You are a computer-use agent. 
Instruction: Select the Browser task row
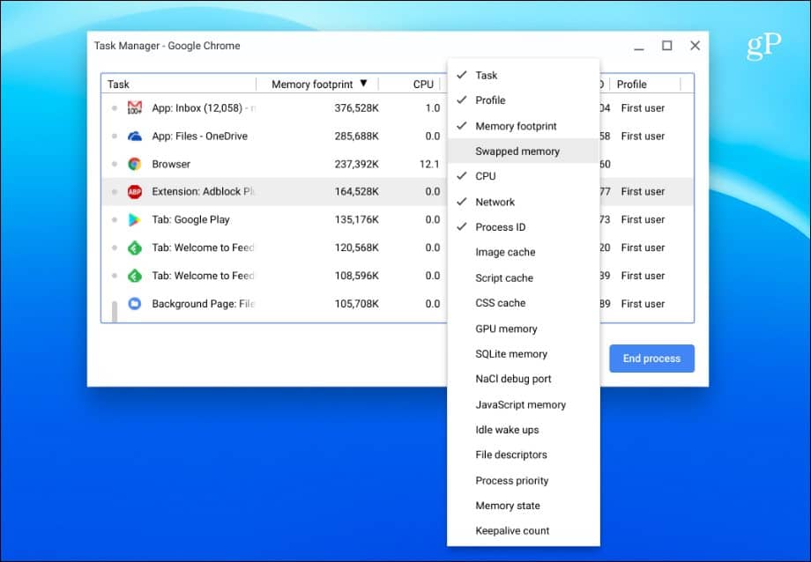274,164
